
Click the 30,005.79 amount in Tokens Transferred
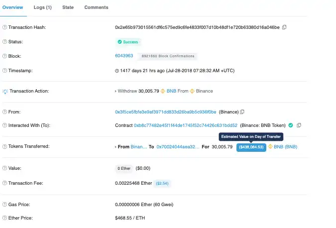click(222, 147)
